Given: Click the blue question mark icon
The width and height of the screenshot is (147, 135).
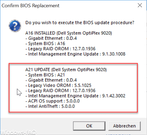Looking at the screenshot, I should point(15,26).
